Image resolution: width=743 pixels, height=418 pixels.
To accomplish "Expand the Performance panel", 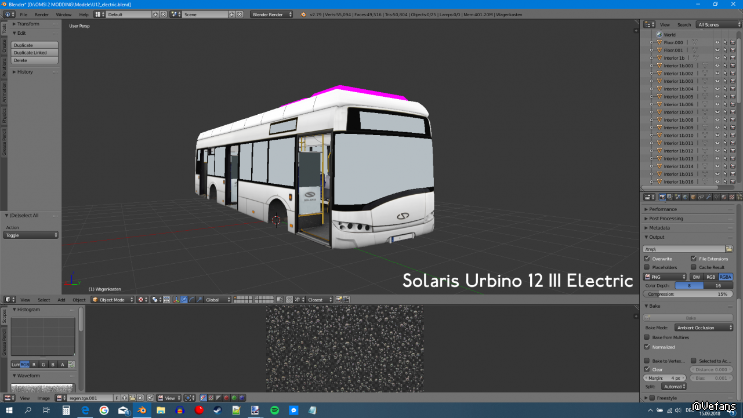I will coord(662,209).
